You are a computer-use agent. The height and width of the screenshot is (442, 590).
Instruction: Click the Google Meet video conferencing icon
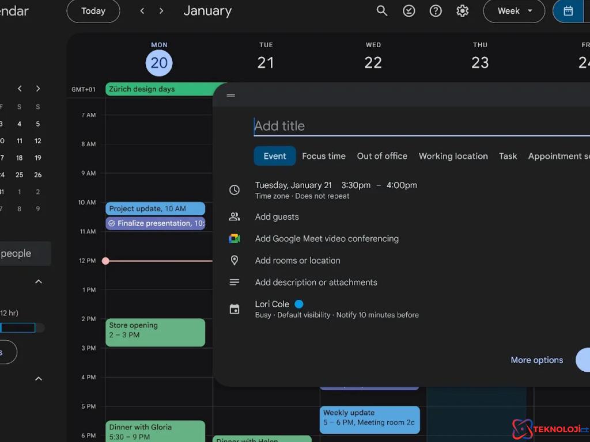234,239
